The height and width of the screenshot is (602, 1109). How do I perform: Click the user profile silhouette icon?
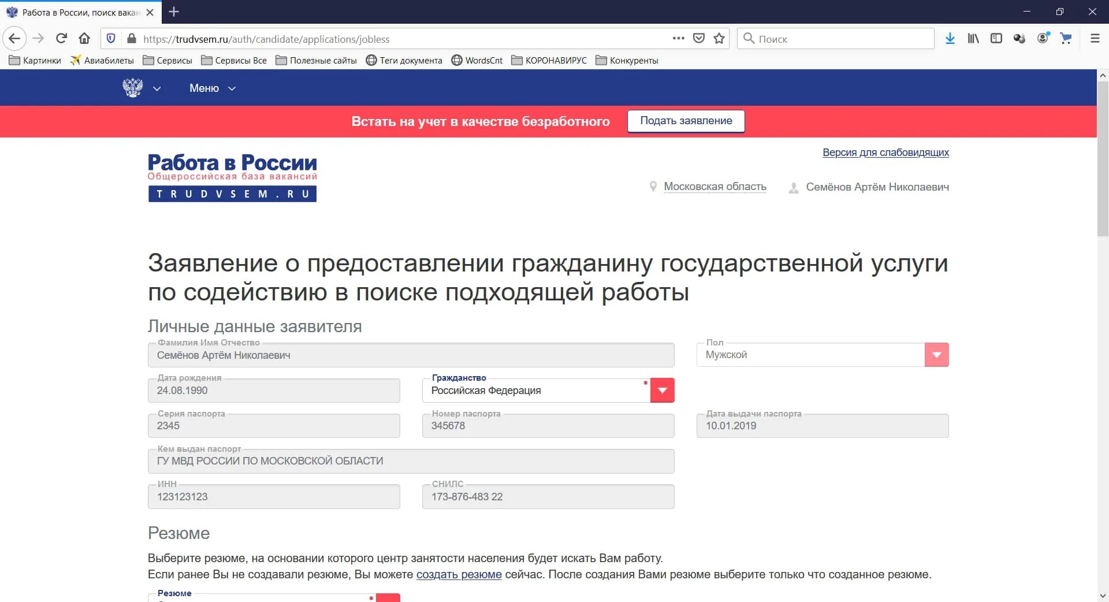[794, 188]
